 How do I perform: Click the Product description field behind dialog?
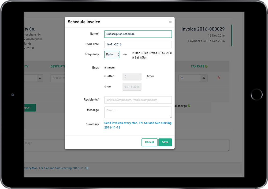[x=58, y=78]
